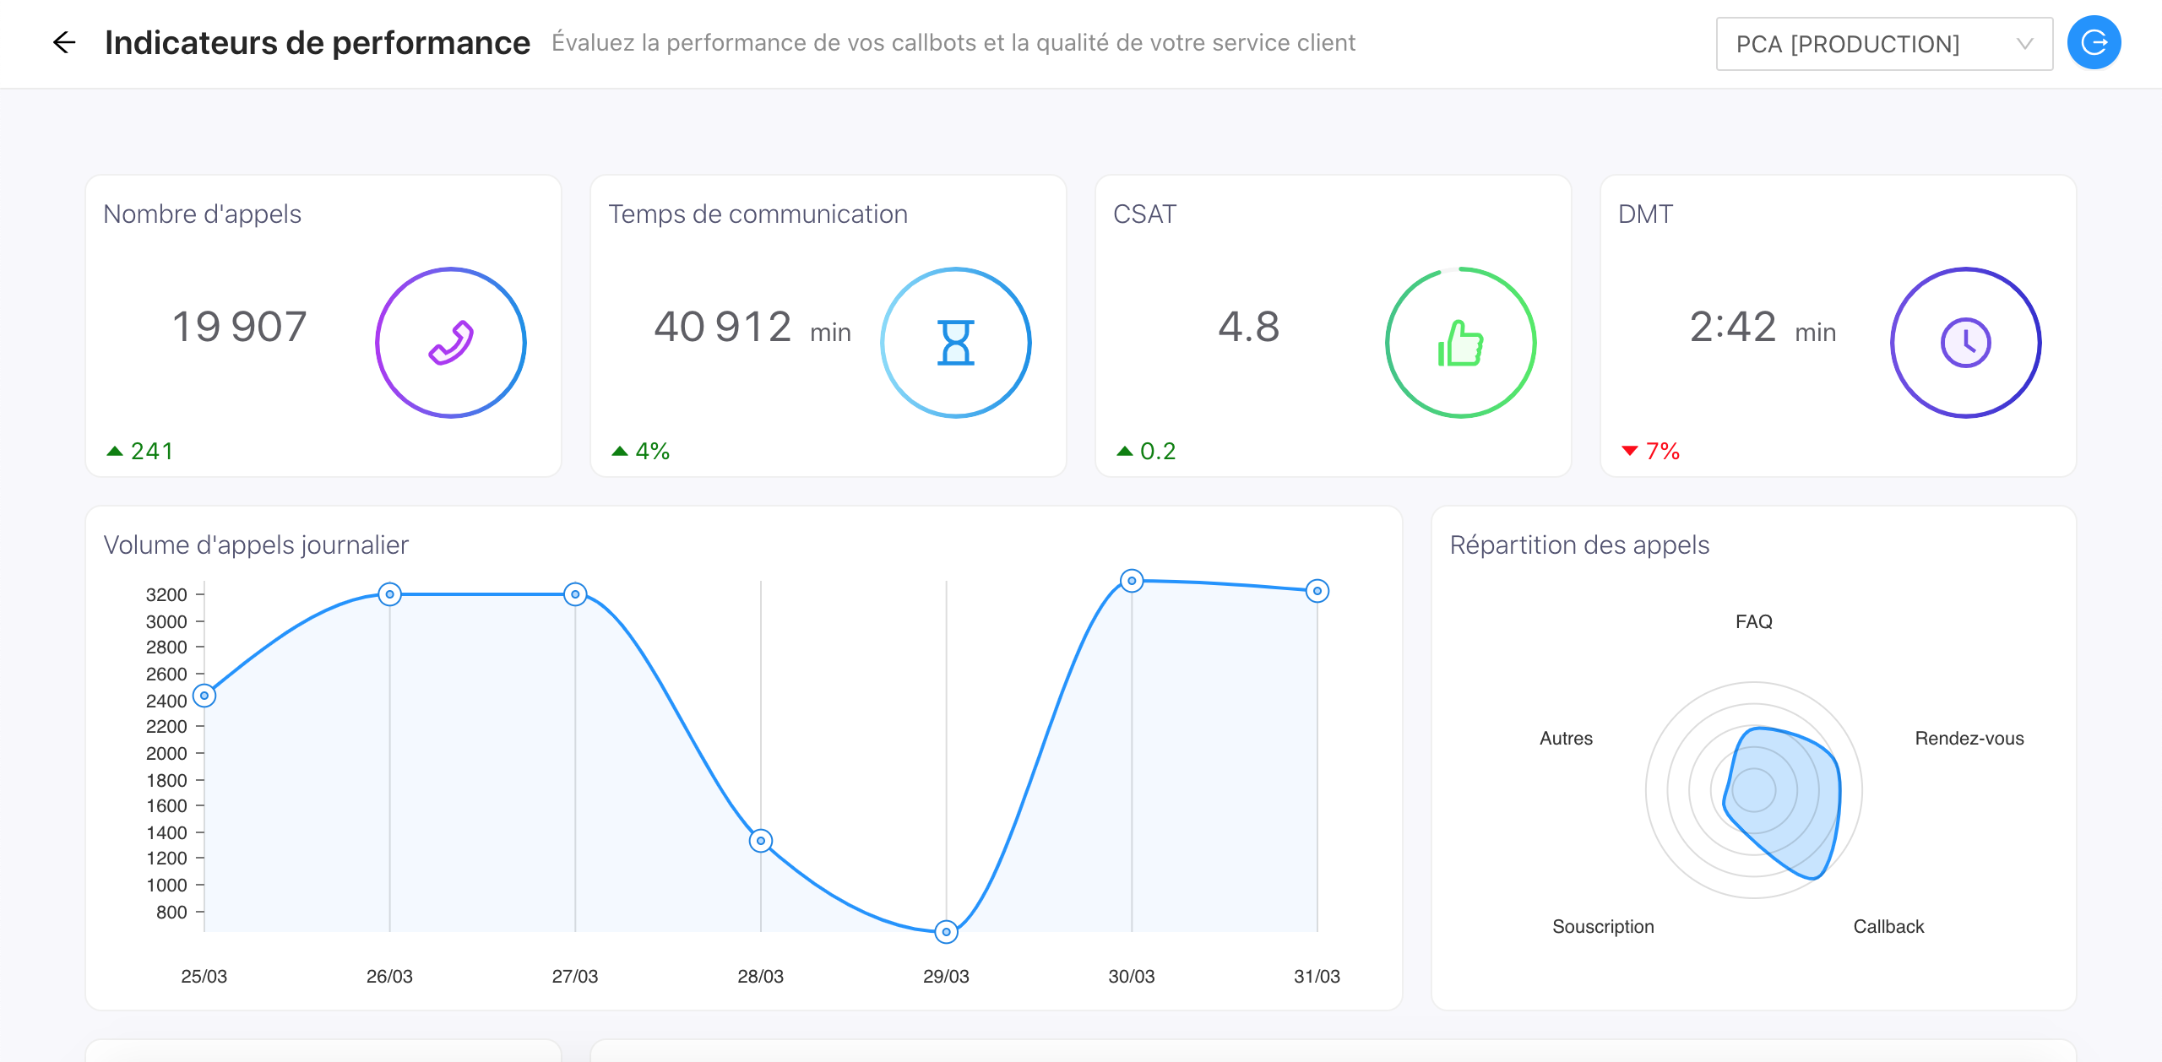
Task: Click the 26/03 chart data point
Action: pos(389,594)
